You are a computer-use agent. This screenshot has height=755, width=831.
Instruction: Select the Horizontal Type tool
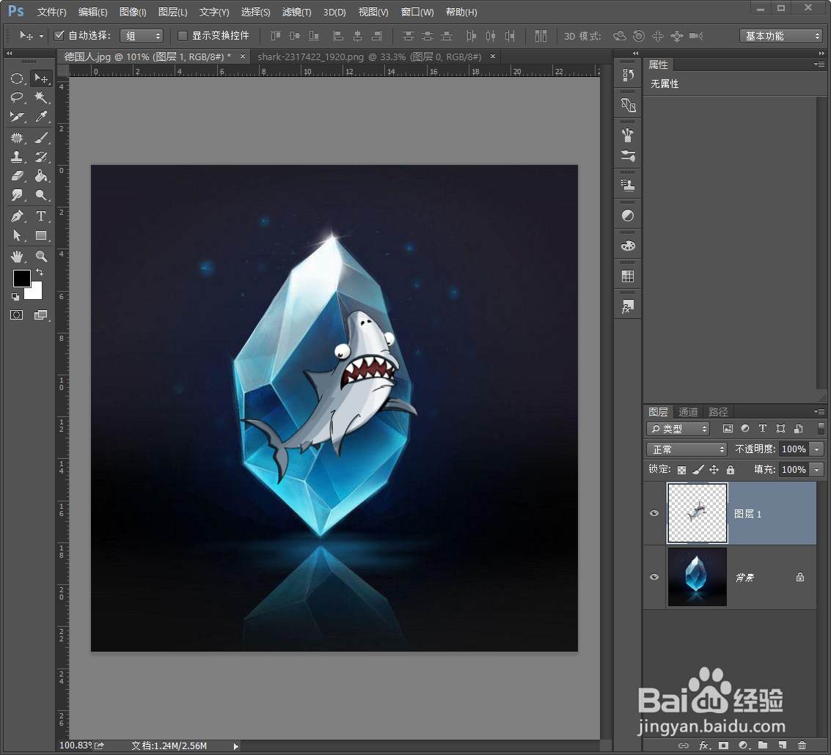pyautogui.click(x=41, y=216)
